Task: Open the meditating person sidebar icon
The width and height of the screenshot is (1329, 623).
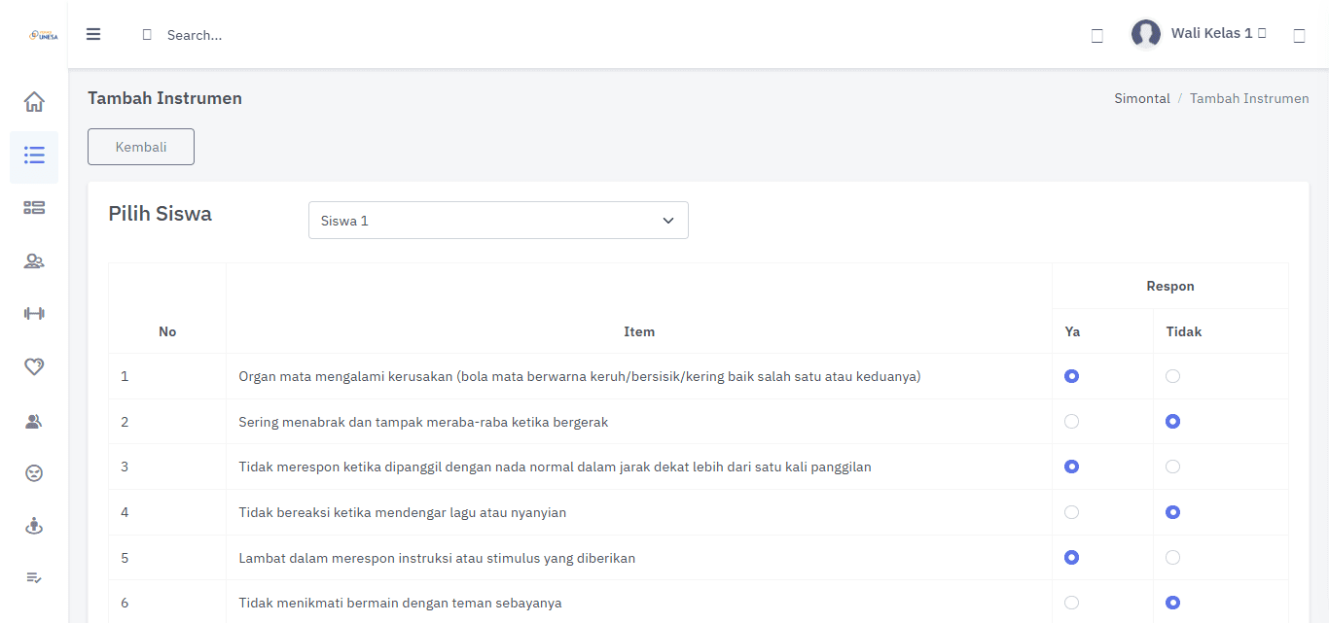Action: pos(34,526)
